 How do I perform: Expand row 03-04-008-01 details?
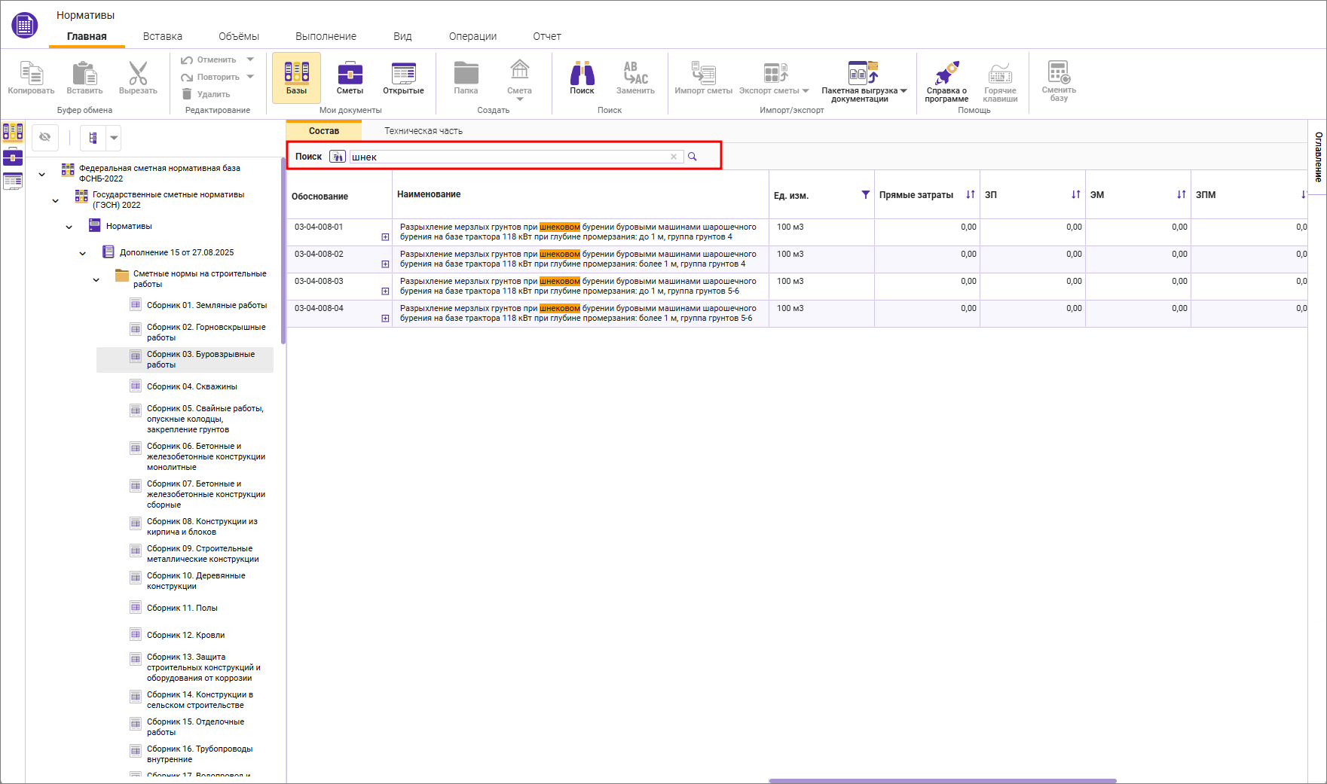click(x=385, y=237)
